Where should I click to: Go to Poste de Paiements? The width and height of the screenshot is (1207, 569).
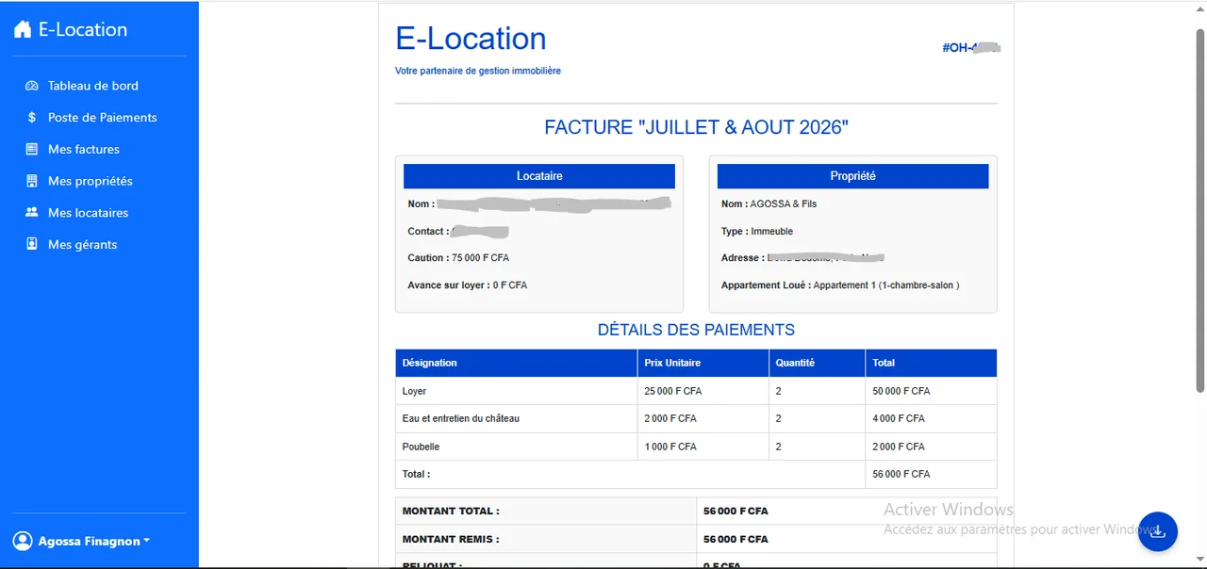[103, 118]
